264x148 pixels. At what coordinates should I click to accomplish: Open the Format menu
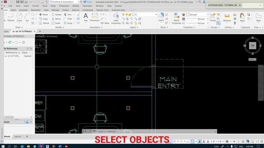pos(35,6)
